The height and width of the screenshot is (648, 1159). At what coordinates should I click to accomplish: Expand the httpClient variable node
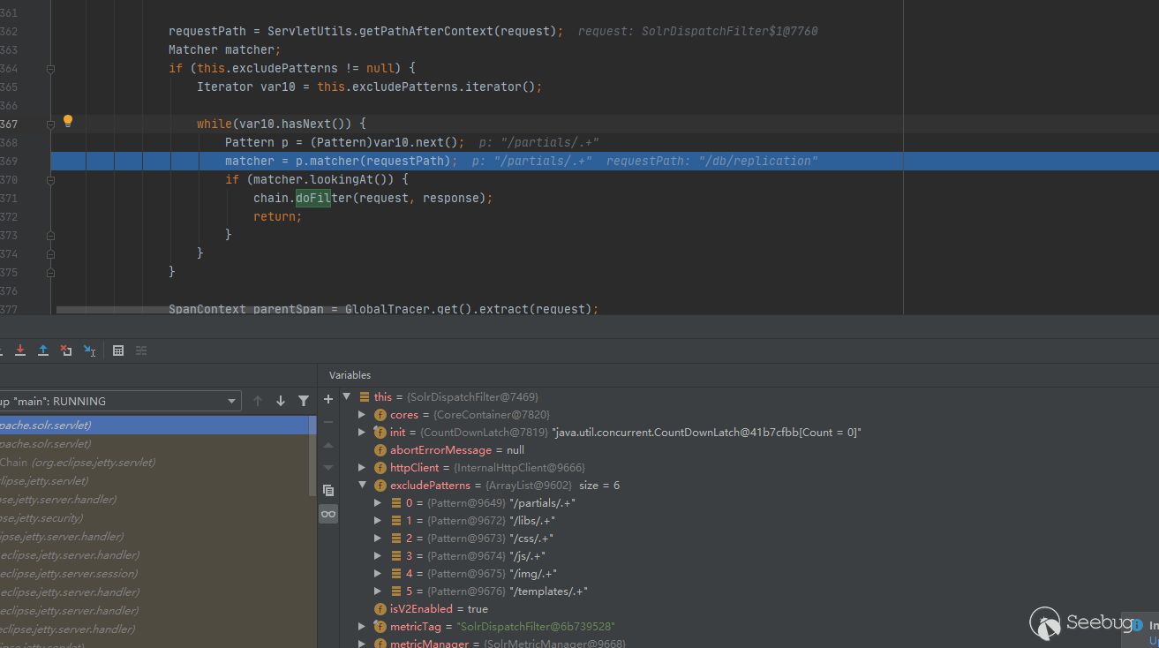pyautogui.click(x=362, y=468)
